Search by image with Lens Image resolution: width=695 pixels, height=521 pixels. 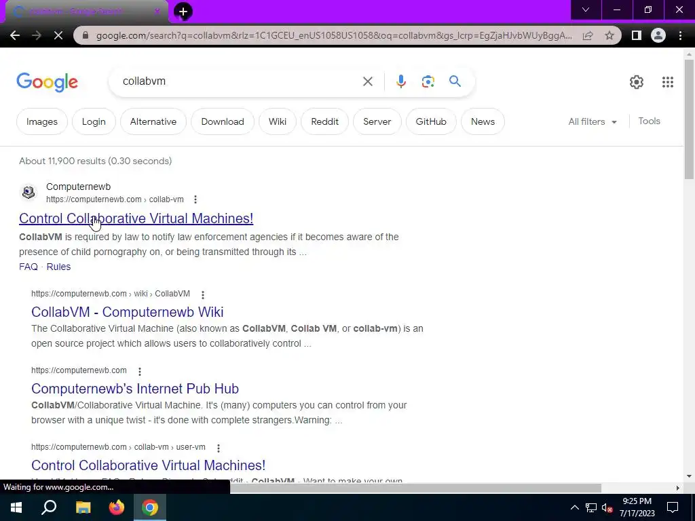(x=428, y=81)
